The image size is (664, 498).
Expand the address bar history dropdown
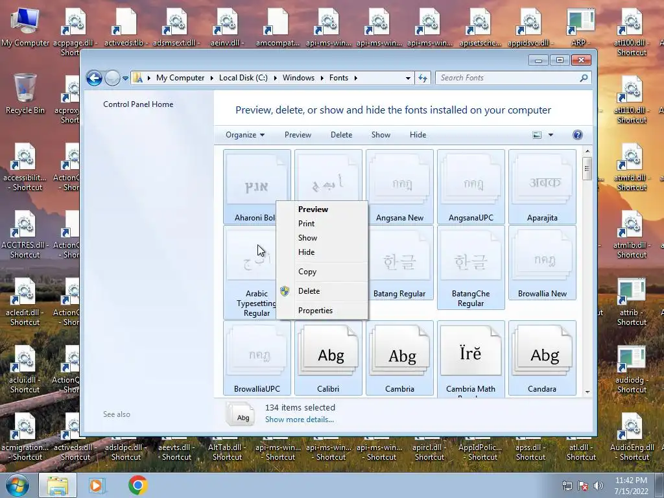pyautogui.click(x=408, y=78)
